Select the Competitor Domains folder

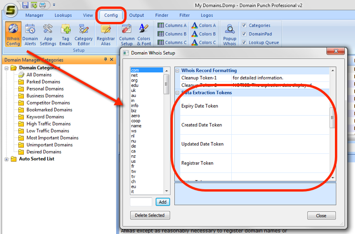pyautogui.click(x=48, y=103)
